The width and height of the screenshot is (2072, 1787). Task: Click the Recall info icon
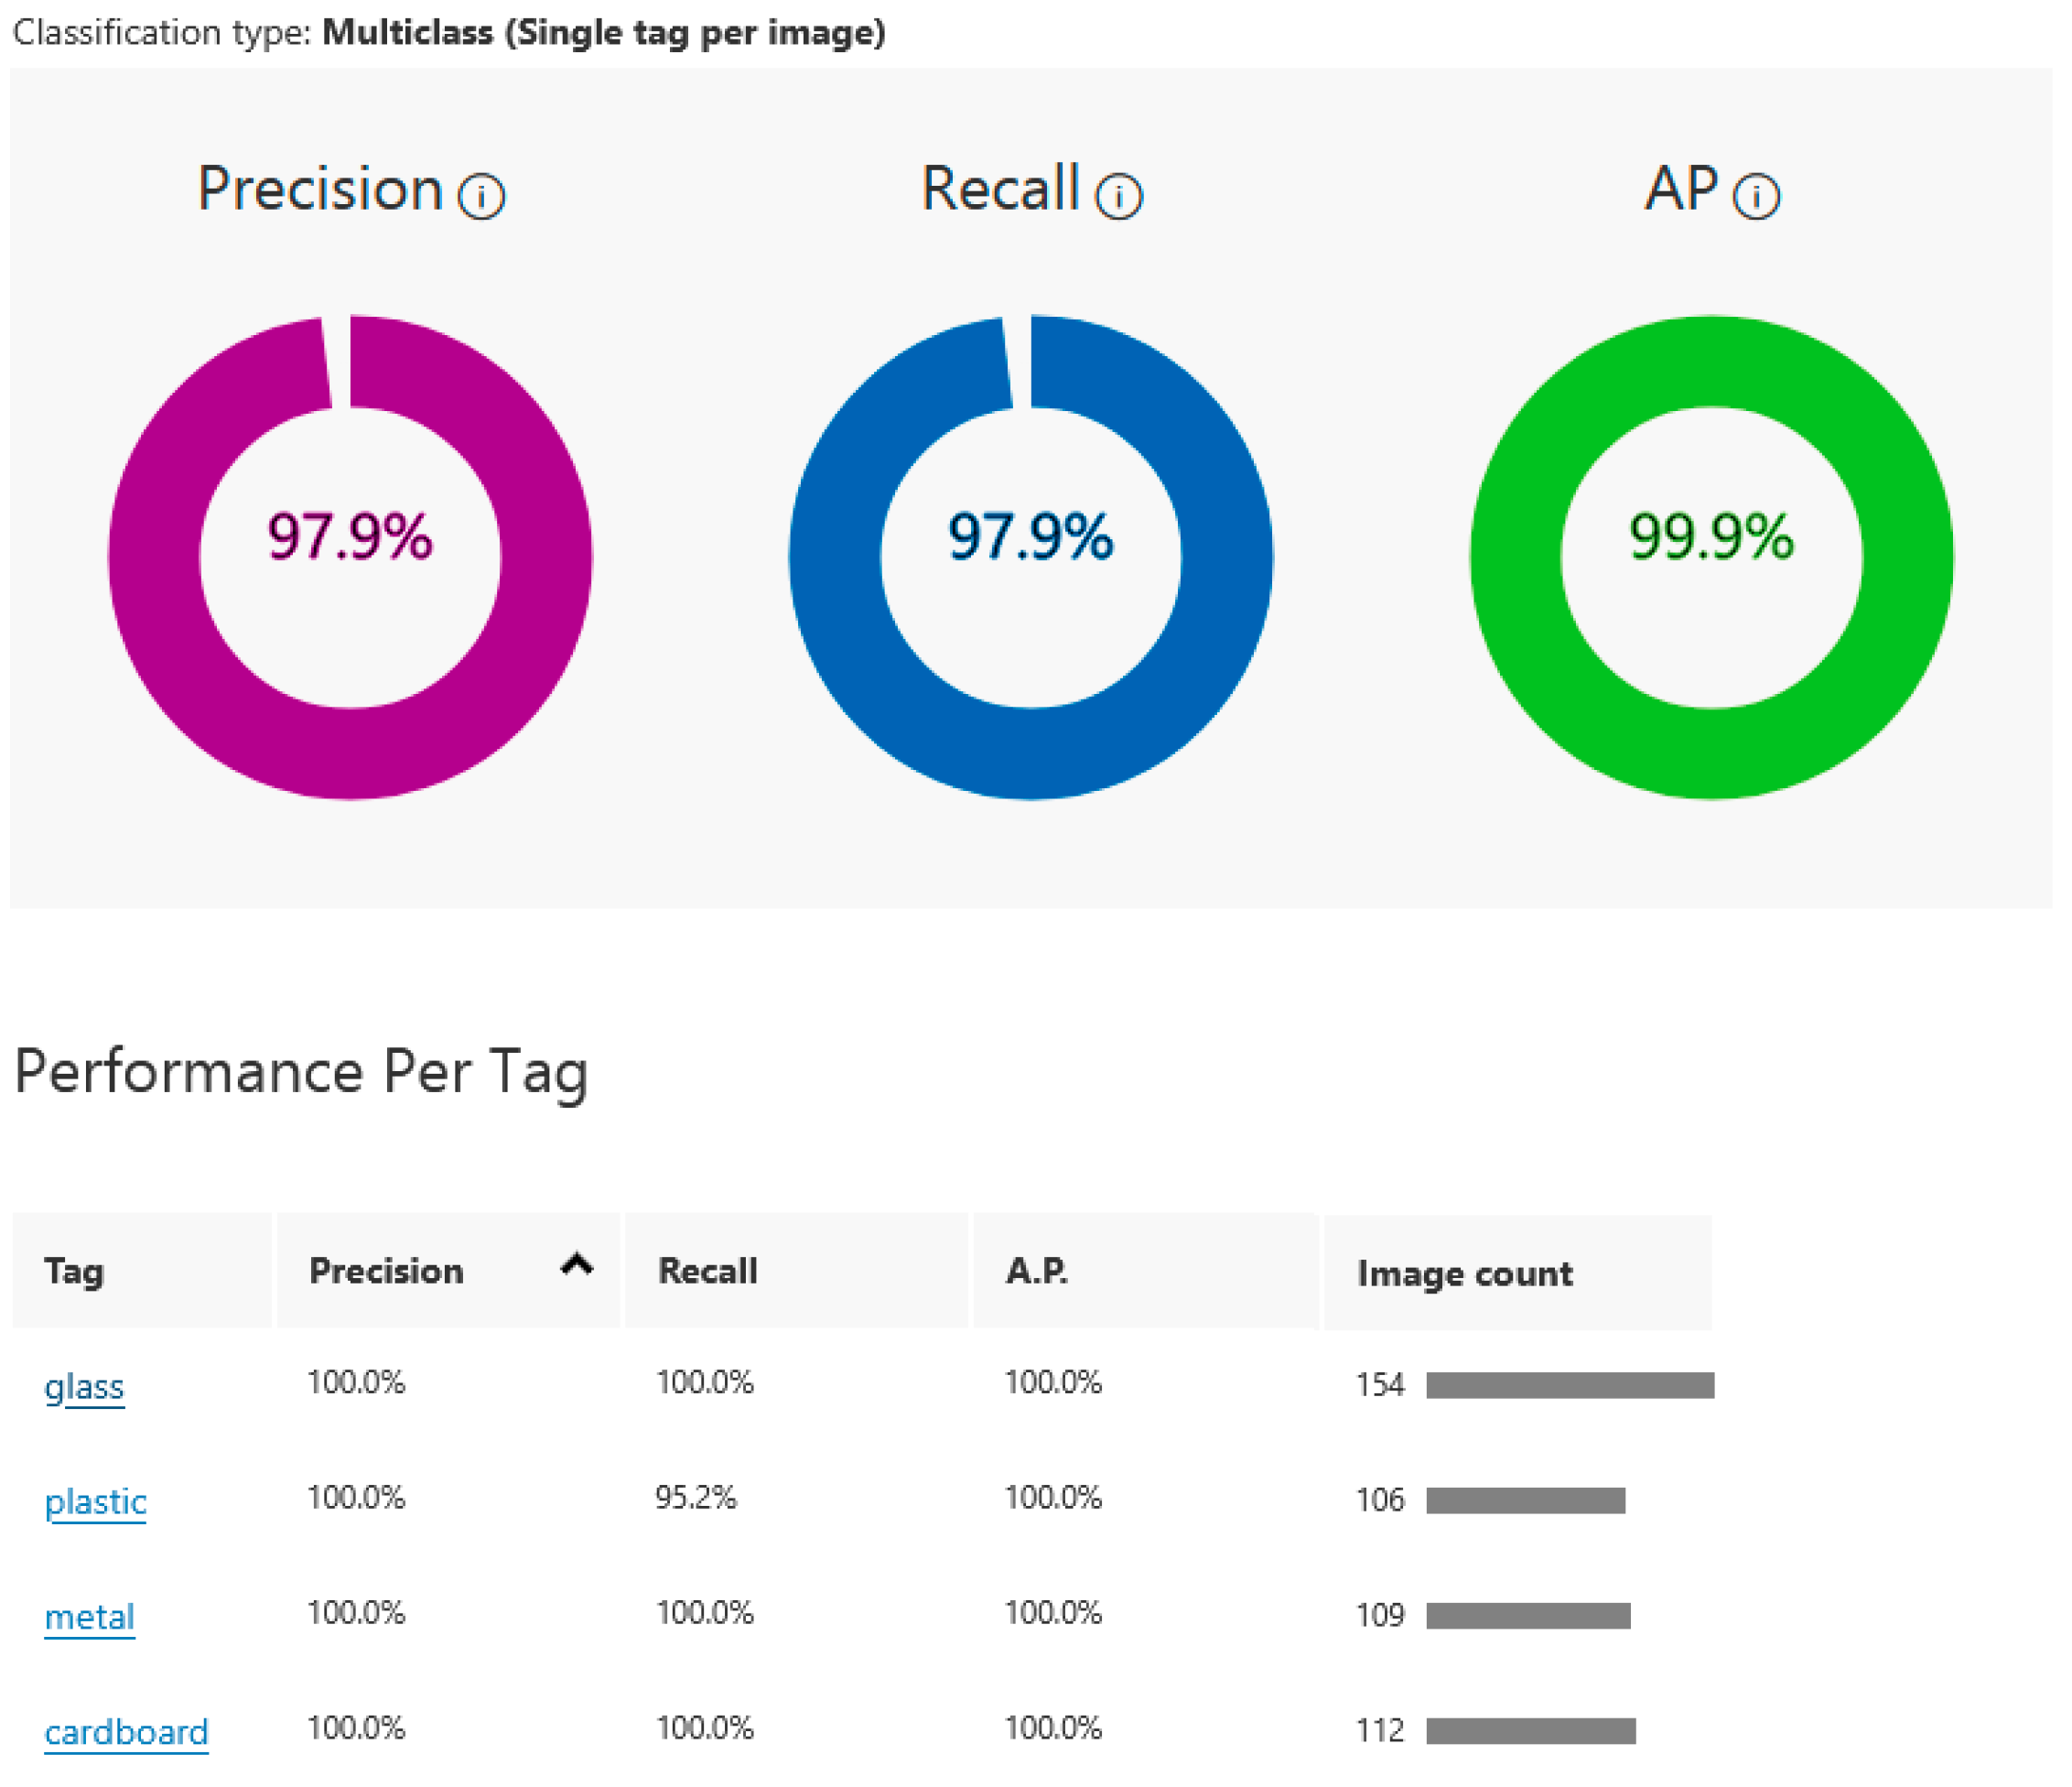1118,196
